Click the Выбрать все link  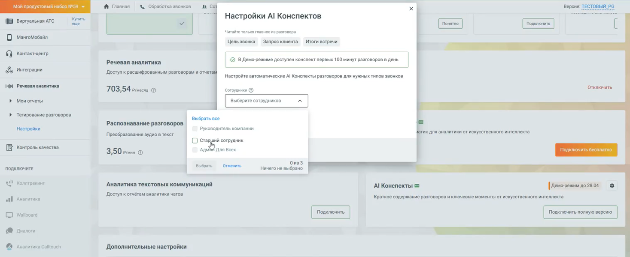tap(206, 119)
